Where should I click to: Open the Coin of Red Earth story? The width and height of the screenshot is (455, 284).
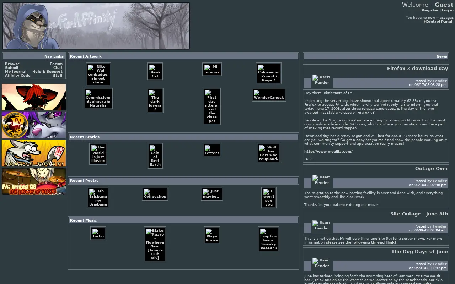(155, 155)
